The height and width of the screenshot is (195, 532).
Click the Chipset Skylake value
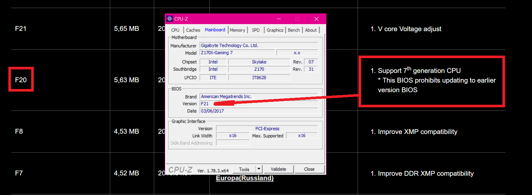[259, 62]
